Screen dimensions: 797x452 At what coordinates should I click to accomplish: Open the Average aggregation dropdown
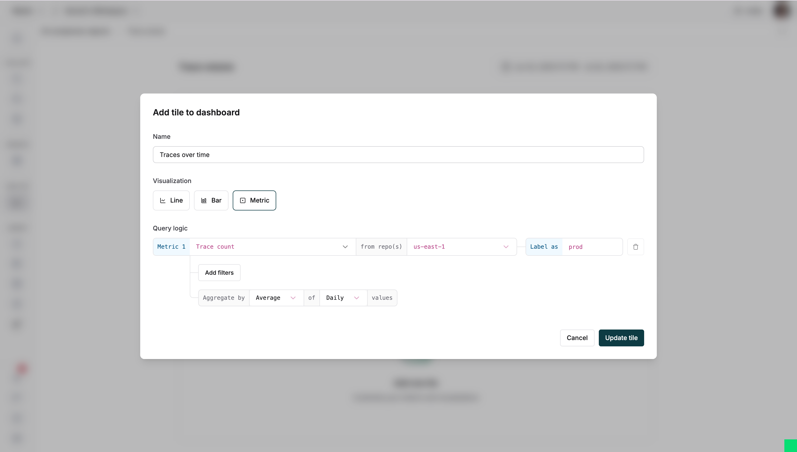pyautogui.click(x=293, y=297)
